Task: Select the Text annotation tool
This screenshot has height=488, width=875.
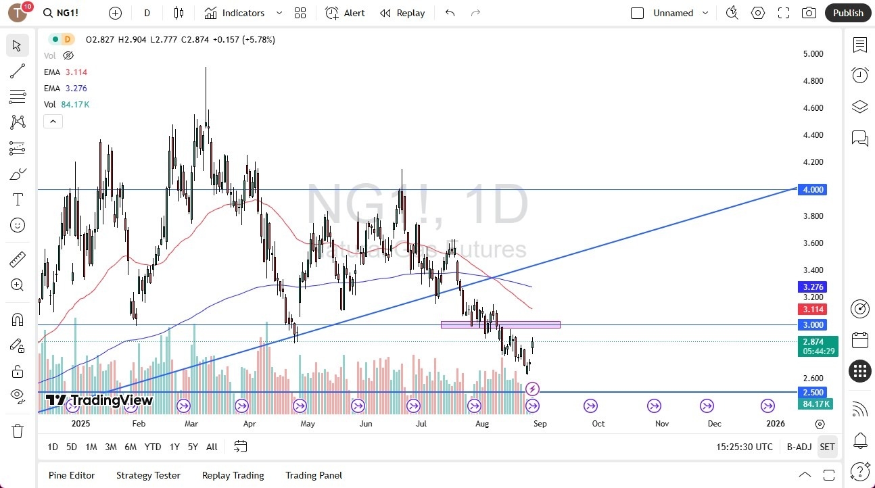Action: tap(18, 199)
